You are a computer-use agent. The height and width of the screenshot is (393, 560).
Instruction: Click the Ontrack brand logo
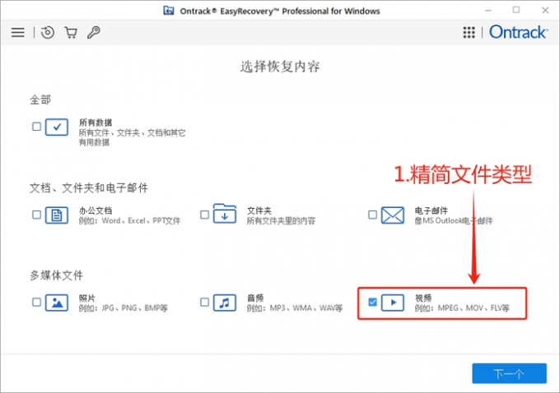pos(518,32)
